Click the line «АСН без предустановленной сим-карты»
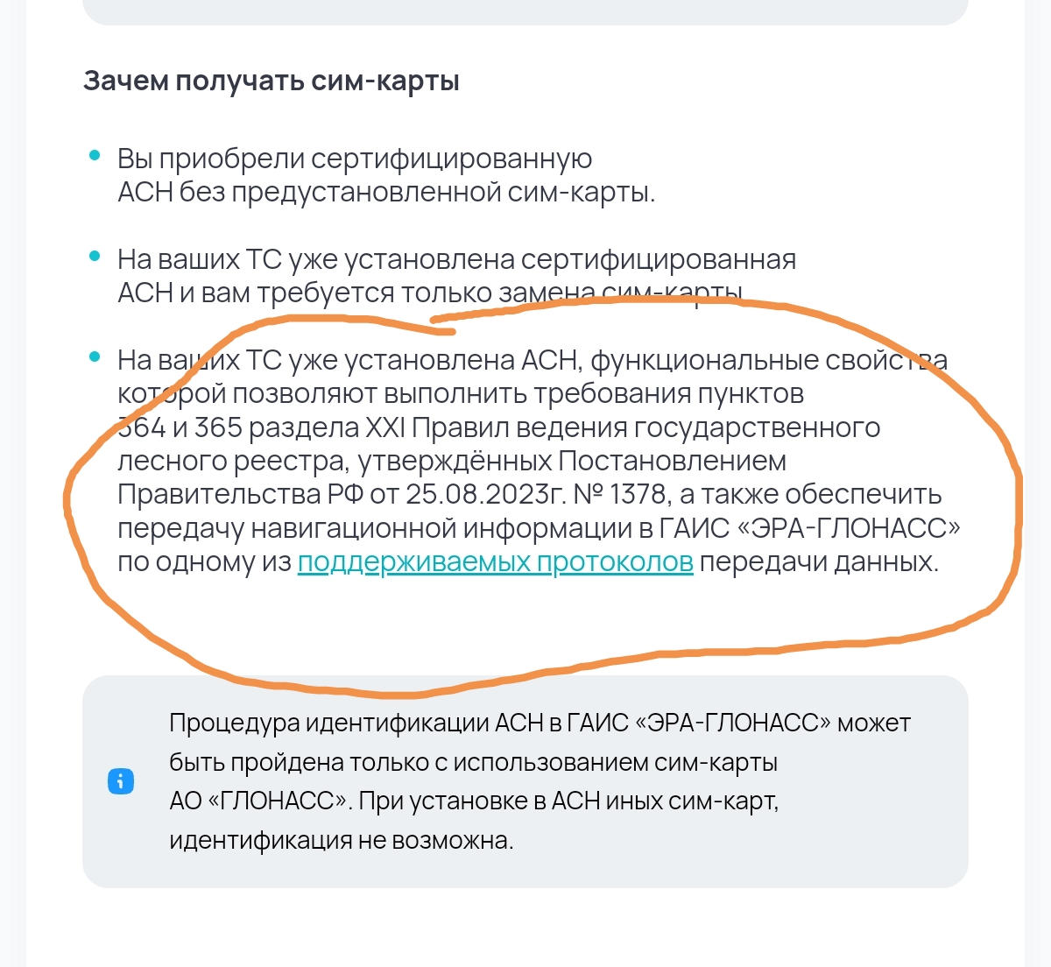The height and width of the screenshot is (967, 1051). 385,193
